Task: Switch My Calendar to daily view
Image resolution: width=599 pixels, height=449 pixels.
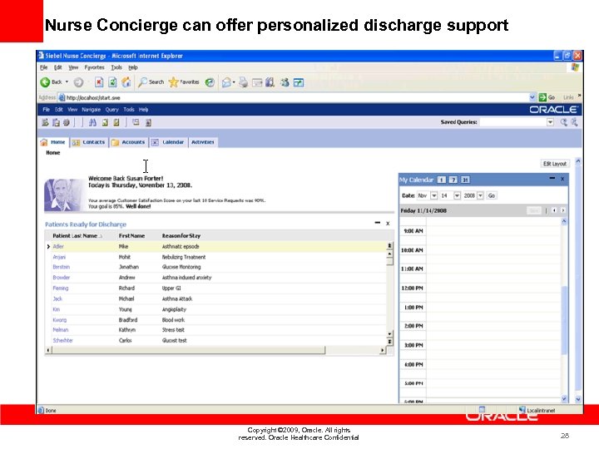Action: pyautogui.click(x=442, y=180)
